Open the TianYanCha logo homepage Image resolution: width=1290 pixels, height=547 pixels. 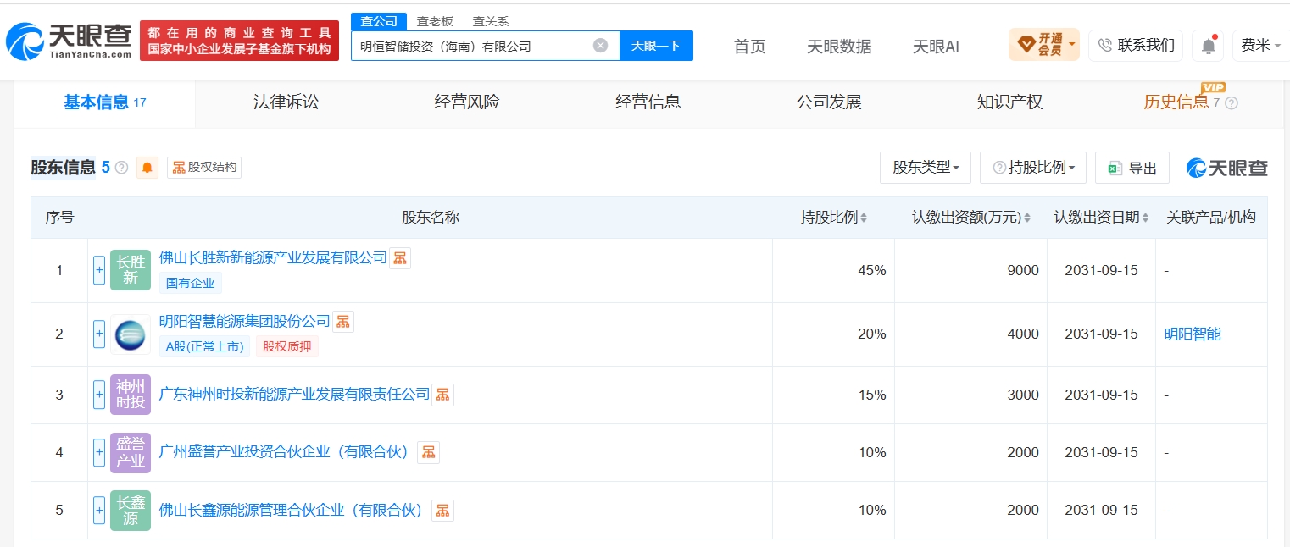pyautogui.click(x=69, y=41)
